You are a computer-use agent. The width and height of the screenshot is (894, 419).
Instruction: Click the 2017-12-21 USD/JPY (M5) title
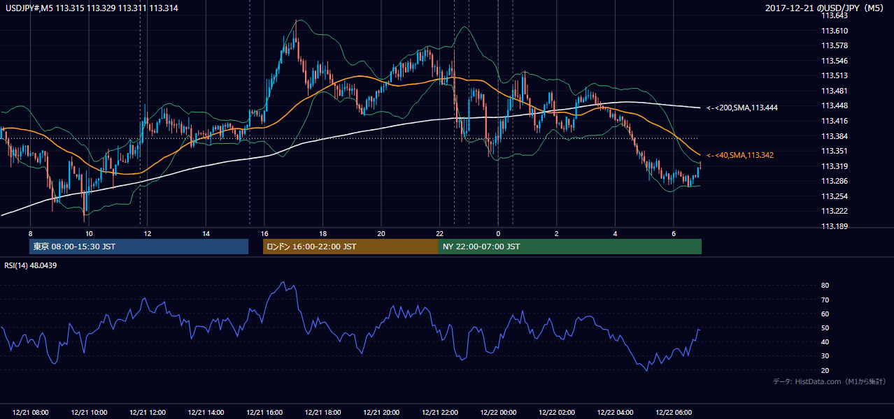tap(826, 8)
